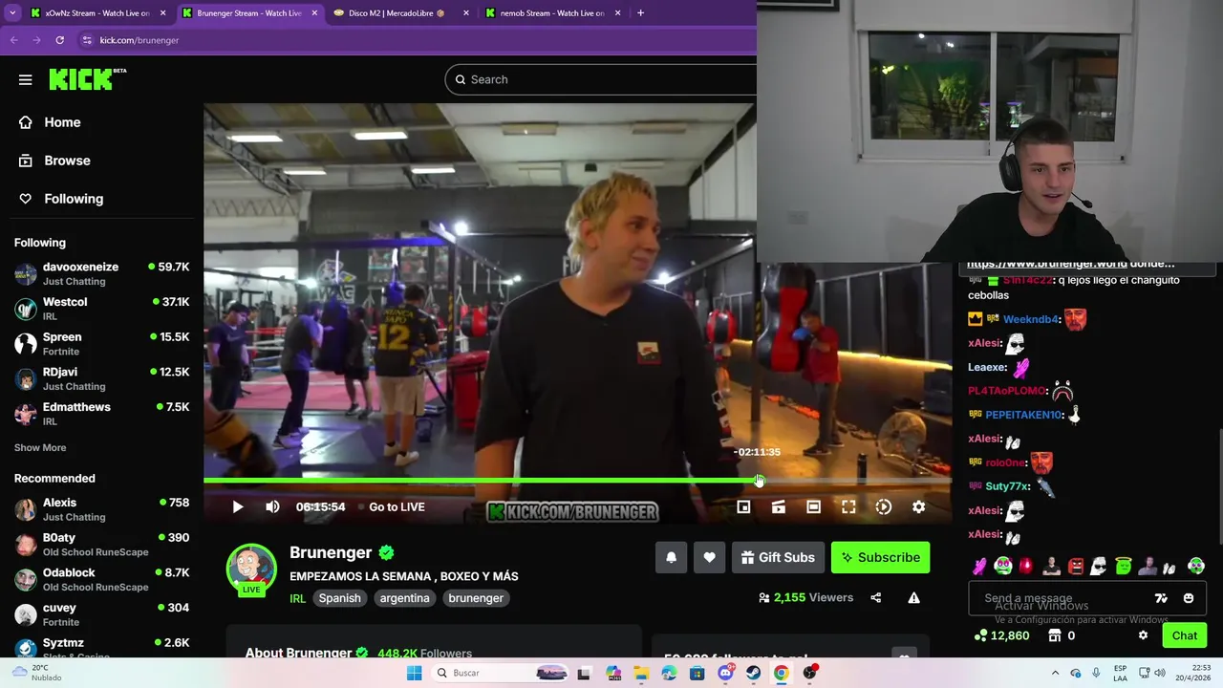Toggle notification bell for Brunenger
The height and width of the screenshot is (688, 1223).
[x=671, y=558]
